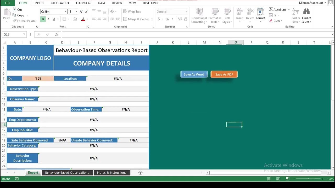Open the INSERT ribbon tab

coord(39,3)
